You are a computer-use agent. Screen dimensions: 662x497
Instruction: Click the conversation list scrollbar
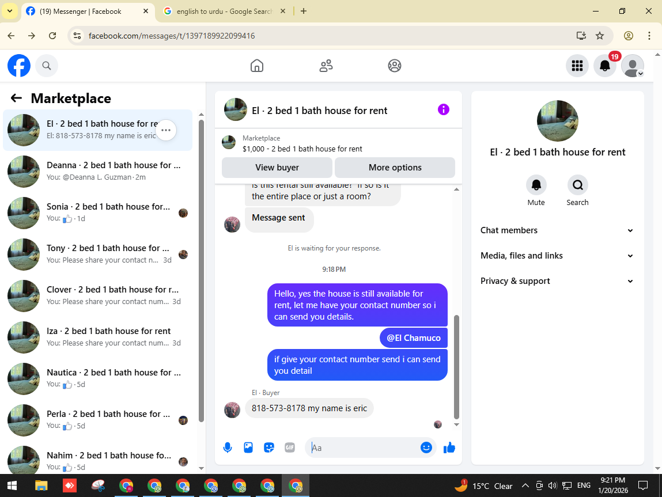pos(202,270)
